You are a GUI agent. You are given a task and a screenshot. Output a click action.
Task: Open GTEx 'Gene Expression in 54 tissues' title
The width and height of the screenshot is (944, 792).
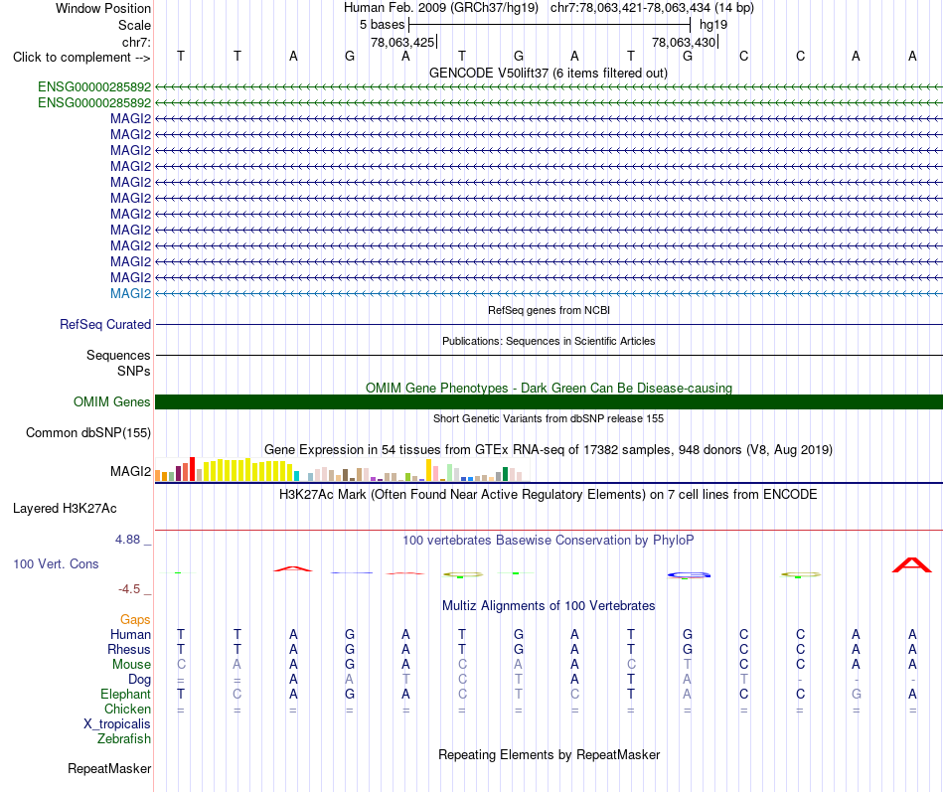click(548, 449)
